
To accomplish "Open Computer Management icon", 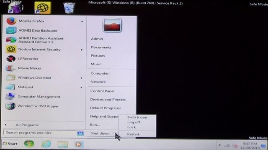I will pyautogui.click(x=10, y=97).
